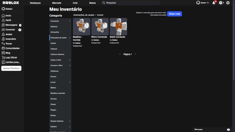235x132 pixels.
Task: Open the Bate-papo chat bar
Action: coord(212,130)
